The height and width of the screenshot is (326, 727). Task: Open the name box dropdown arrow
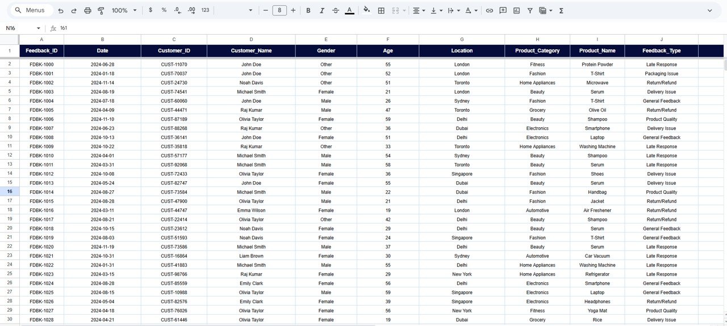point(39,28)
